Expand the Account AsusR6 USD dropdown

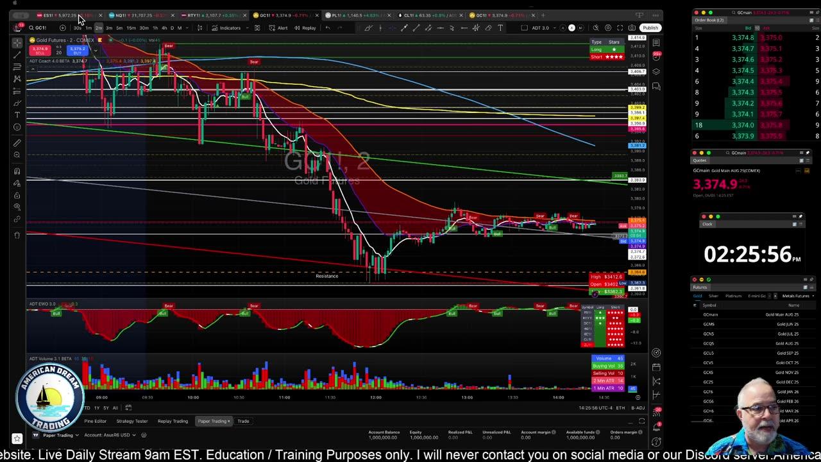click(x=109, y=435)
